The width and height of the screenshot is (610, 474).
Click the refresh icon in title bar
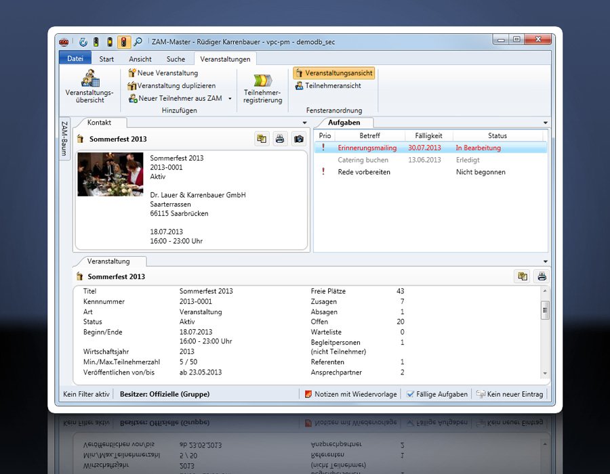(x=83, y=42)
